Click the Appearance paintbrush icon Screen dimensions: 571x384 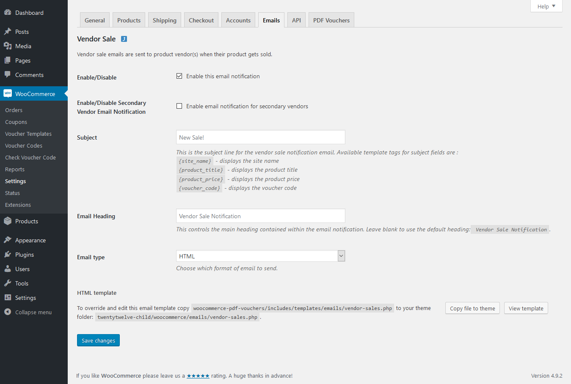[x=8, y=240]
